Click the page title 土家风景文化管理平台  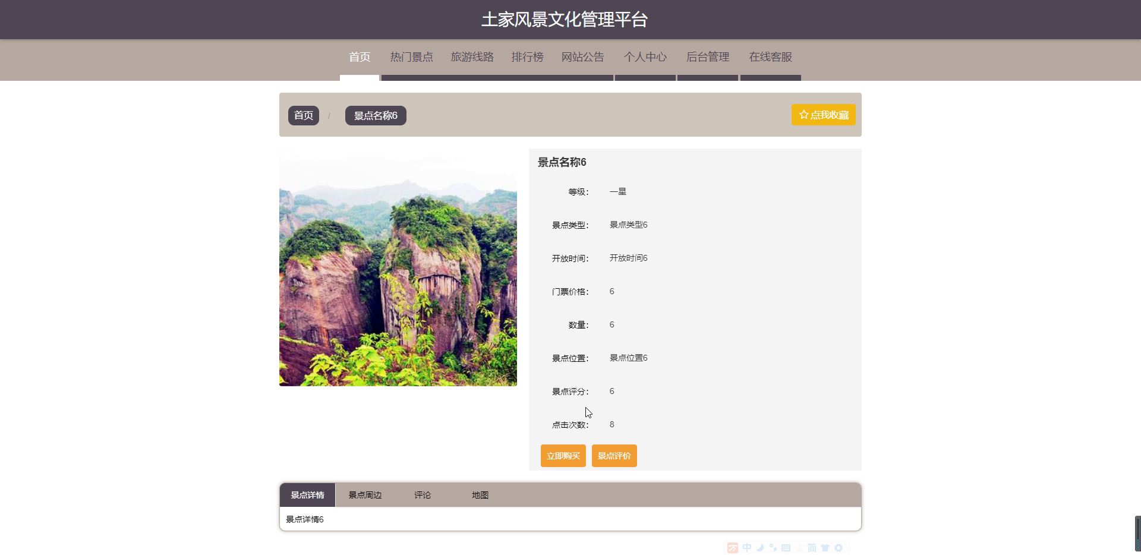565,20
